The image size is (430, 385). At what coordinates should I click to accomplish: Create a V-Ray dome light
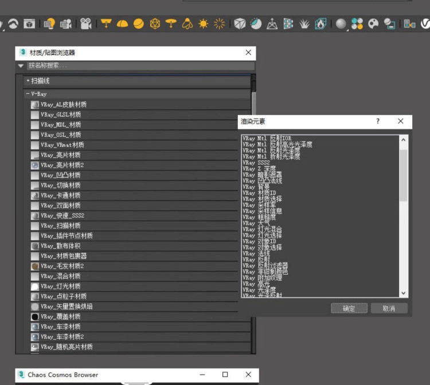coord(122,24)
